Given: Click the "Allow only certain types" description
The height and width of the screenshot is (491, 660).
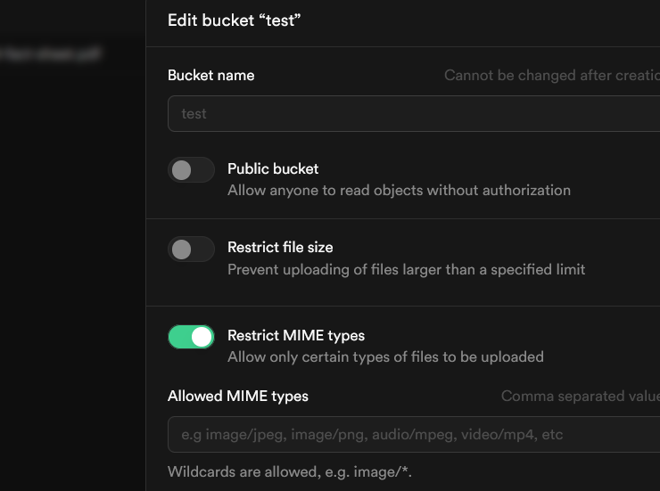Looking at the screenshot, I should click(385, 357).
